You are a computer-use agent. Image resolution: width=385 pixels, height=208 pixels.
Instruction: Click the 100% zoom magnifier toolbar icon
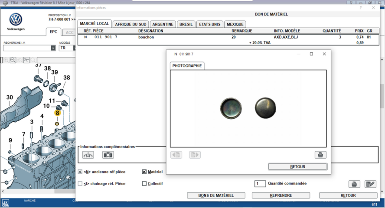[x=26, y=60]
